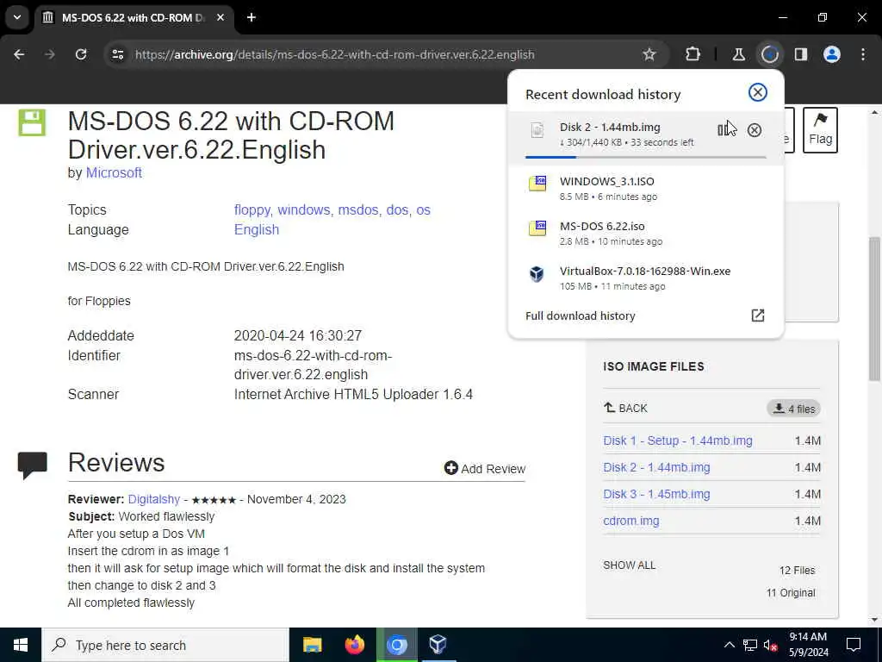
Task: Open WINDOWS_3.1.ISO from download history
Action: (645, 189)
